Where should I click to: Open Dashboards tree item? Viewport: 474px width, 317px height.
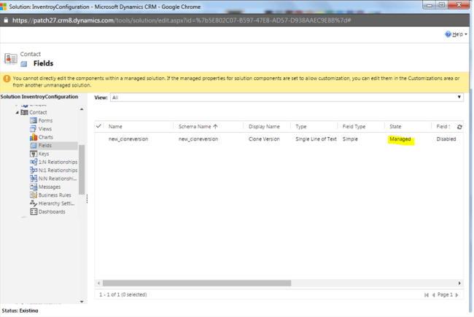[x=52, y=212]
